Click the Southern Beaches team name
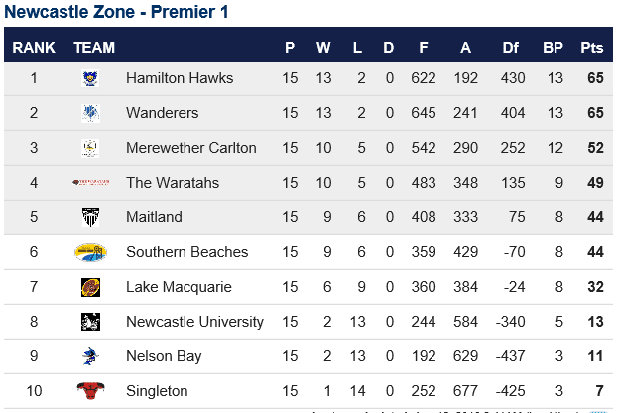This screenshot has height=413, width=617. tap(186, 252)
